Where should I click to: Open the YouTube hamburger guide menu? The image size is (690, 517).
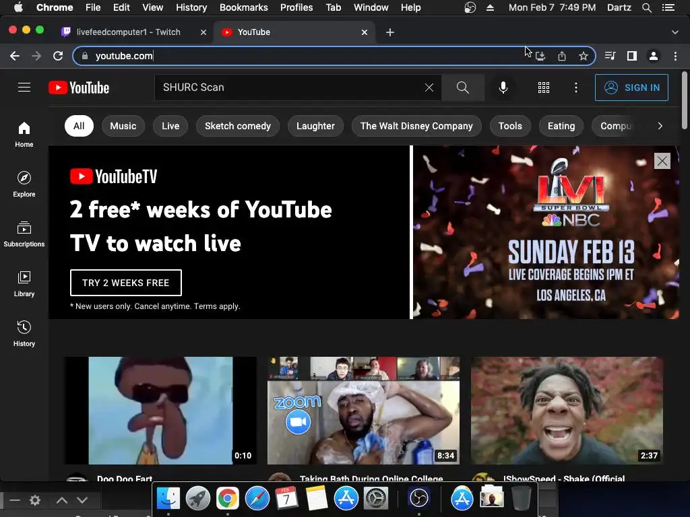pyautogui.click(x=24, y=88)
